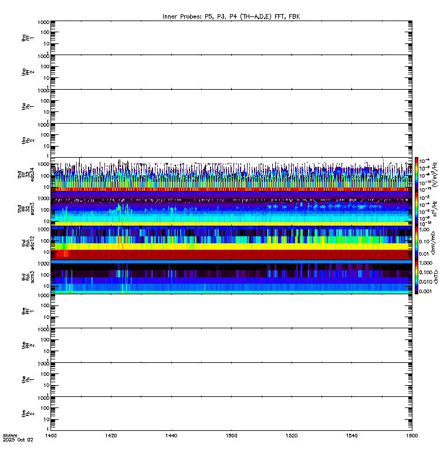Click the 'thd ff 32 edc34' panel label
The width and height of the screenshot is (440, 469).
coord(26,175)
